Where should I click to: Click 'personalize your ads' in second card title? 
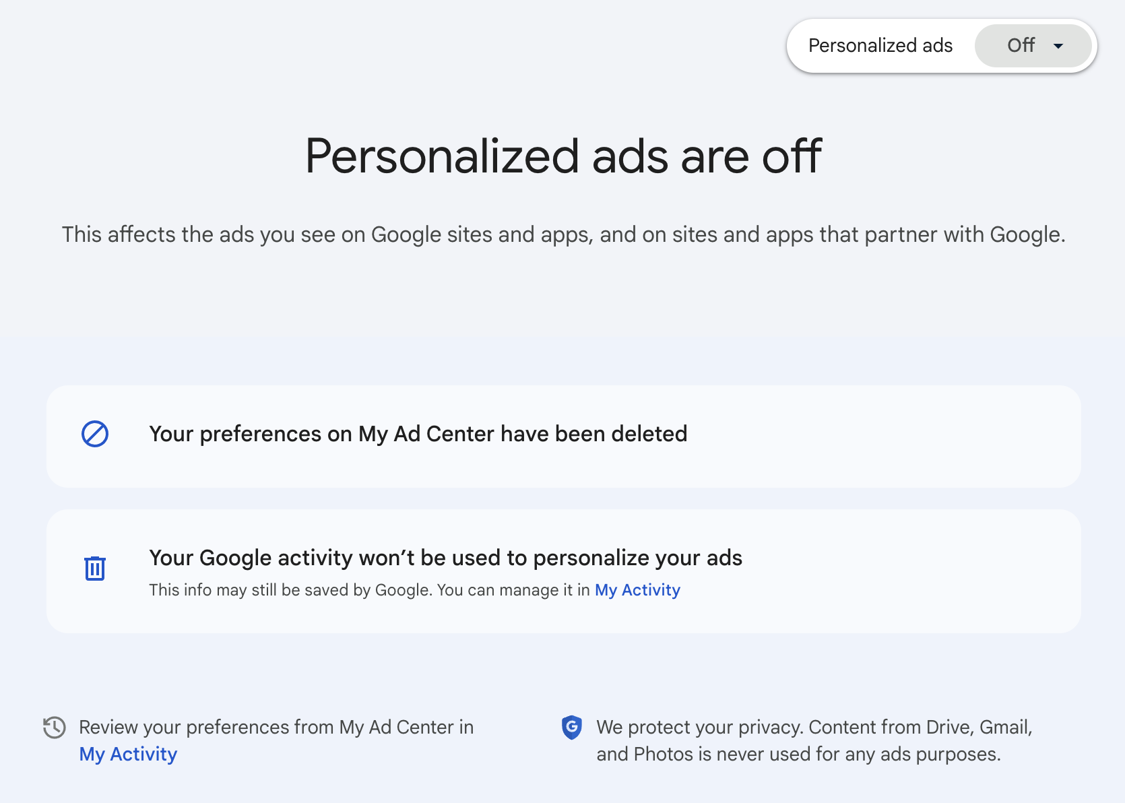pos(637,558)
